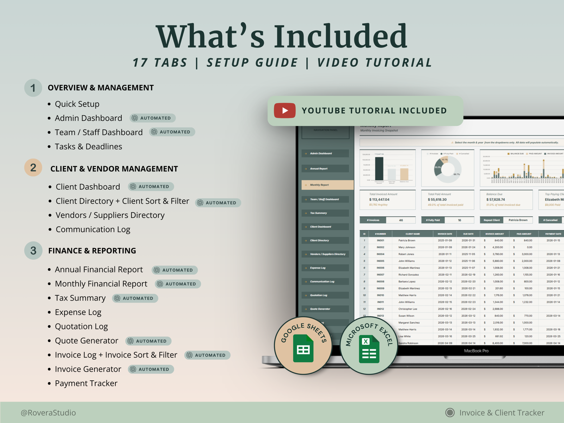Click the donut chart in the Monthly Report

coord(447,169)
